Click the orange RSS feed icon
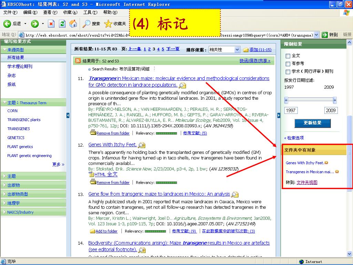This screenshot has height=265, width=353. [x=78, y=61]
